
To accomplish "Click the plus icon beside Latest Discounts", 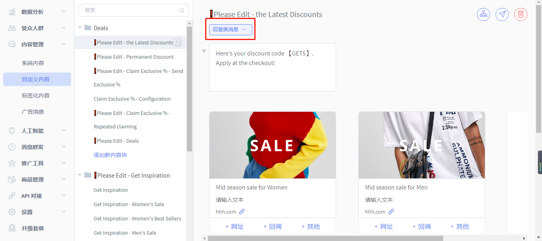I will 177,42.
